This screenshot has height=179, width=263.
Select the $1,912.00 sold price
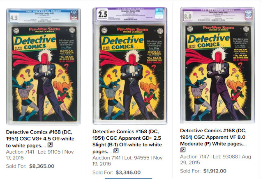point(215,171)
